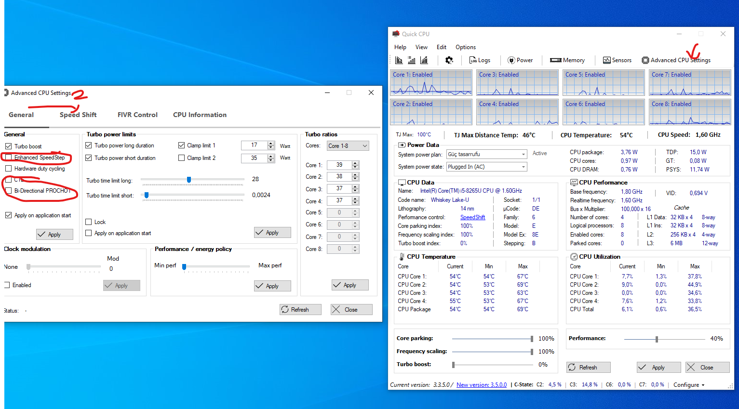Open the Cores 'Core 1-8' dropdown
This screenshot has height=409, width=739.
(x=348, y=146)
